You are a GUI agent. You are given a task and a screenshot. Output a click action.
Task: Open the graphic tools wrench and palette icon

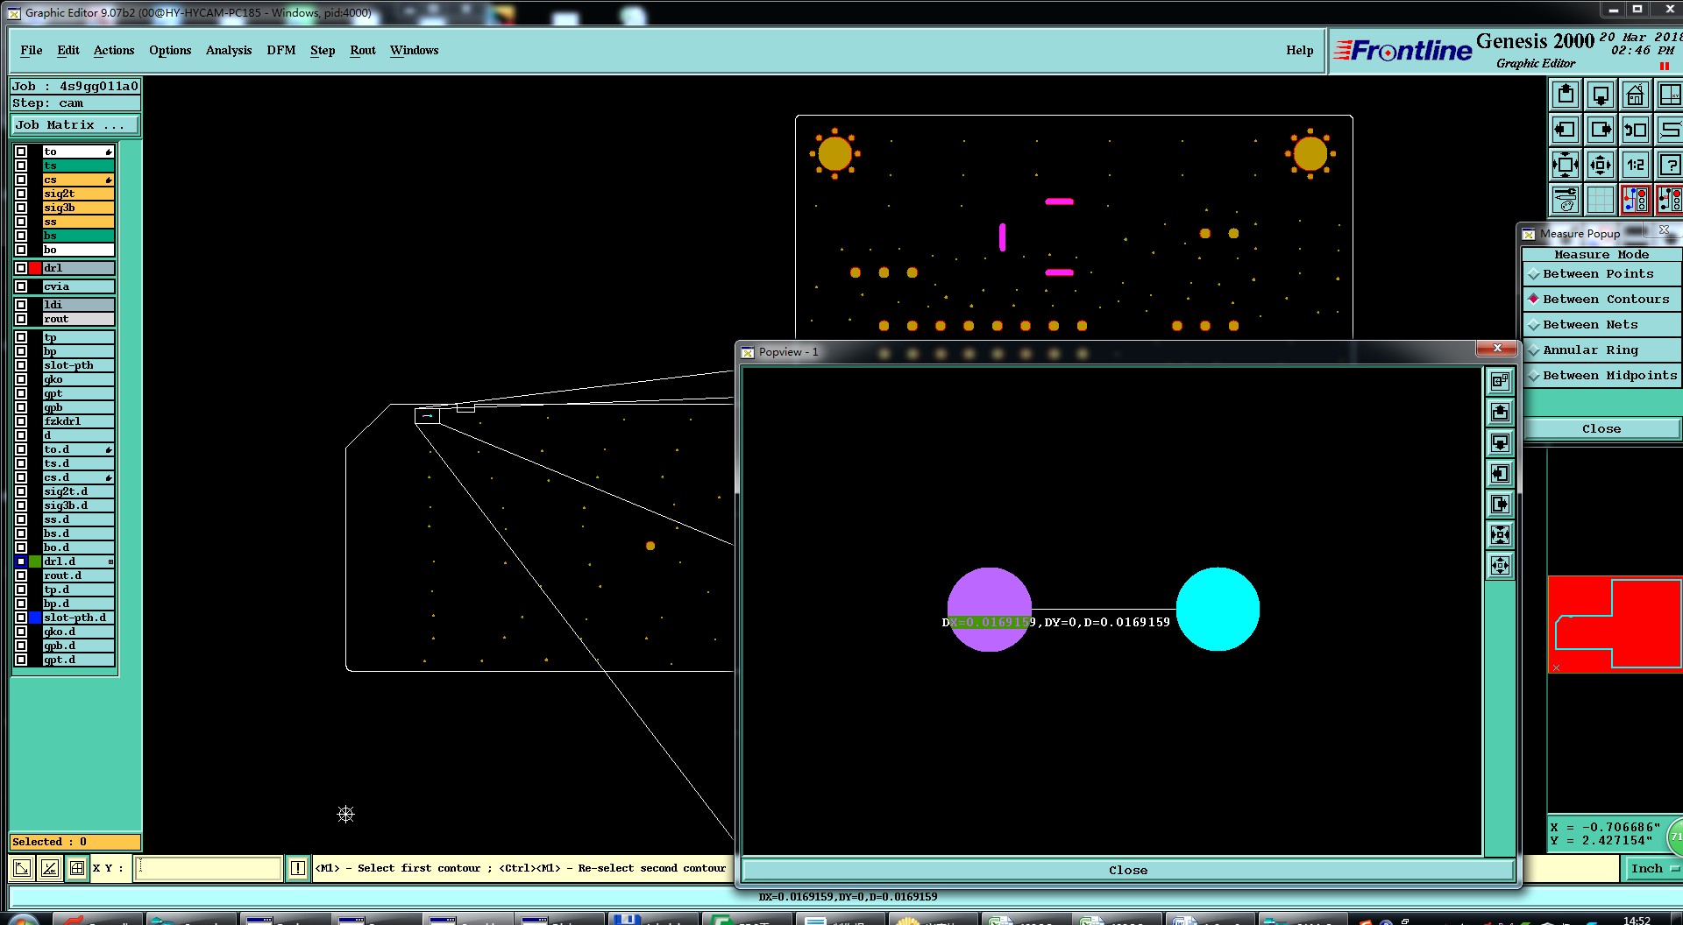pos(1566,200)
